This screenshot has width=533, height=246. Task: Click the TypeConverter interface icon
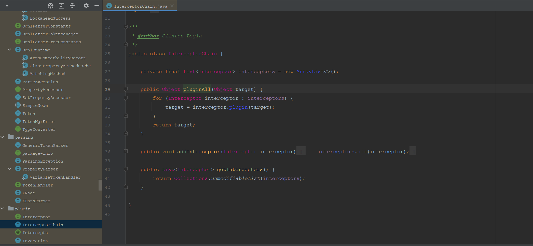pyautogui.click(x=18, y=129)
